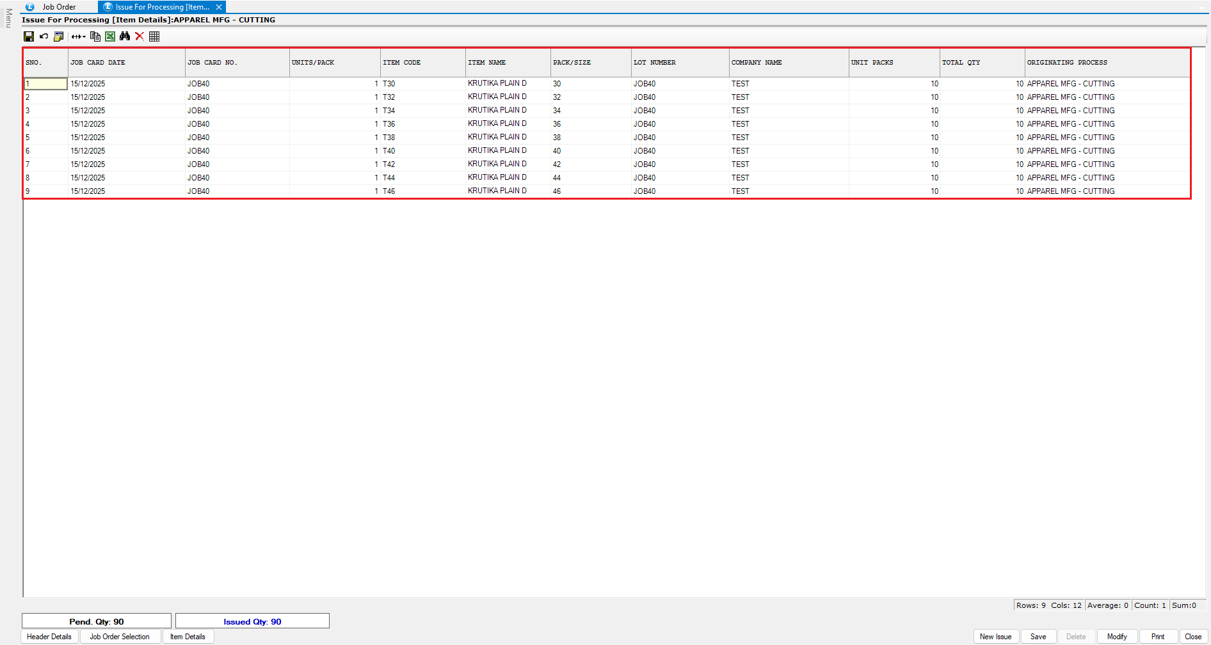Click the New Issue button
Image resolution: width=1211 pixels, height=645 pixels.
pyautogui.click(x=995, y=637)
